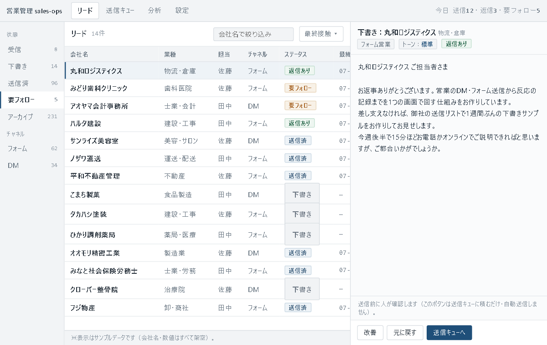Click 要フォロー badge for みどり歯科クリニック
Image resolution: width=547 pixels, height=345 pixels.
pos(300,88)
